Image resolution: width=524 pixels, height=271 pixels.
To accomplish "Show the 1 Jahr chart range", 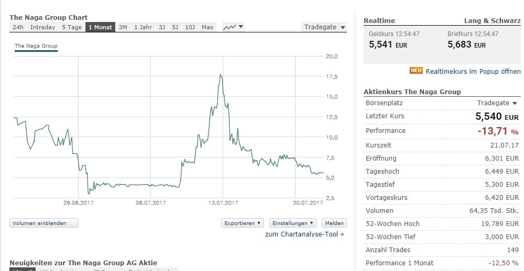I will (x=143, y=27).
